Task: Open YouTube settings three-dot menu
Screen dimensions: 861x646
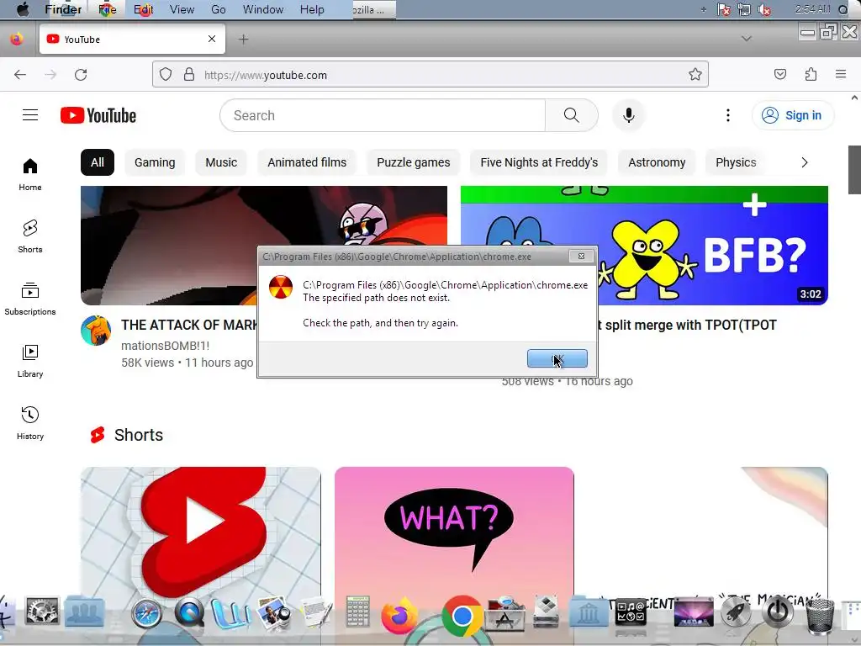Action: tap(728, 115)
